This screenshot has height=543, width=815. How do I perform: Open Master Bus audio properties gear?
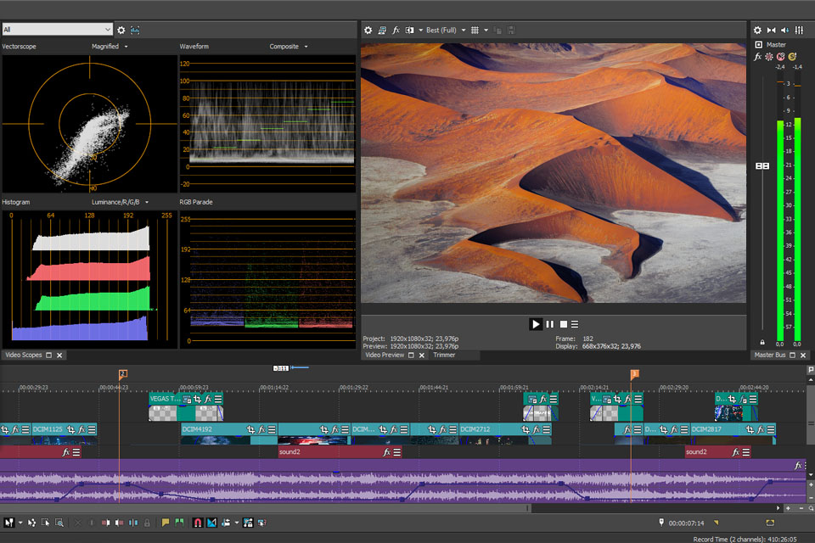point(758,31)
